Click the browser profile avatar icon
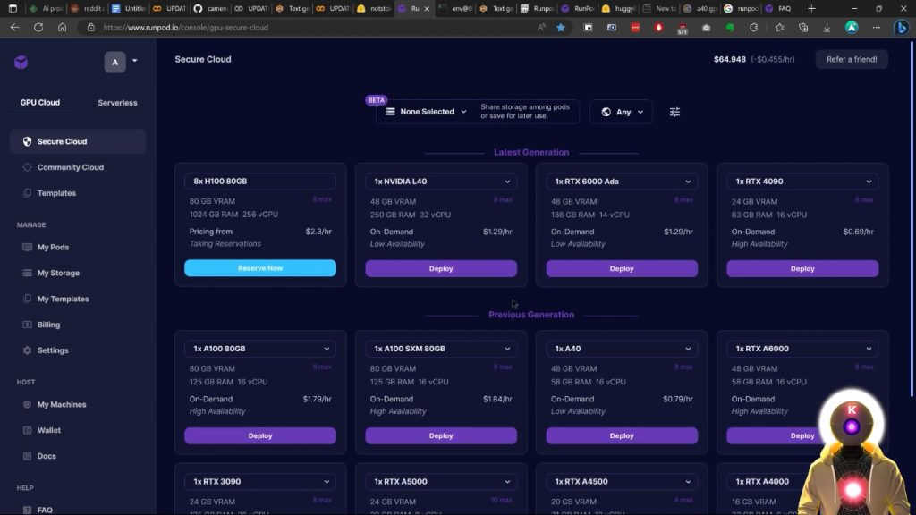Screen dimensions: 916x515 click(852, 28)
